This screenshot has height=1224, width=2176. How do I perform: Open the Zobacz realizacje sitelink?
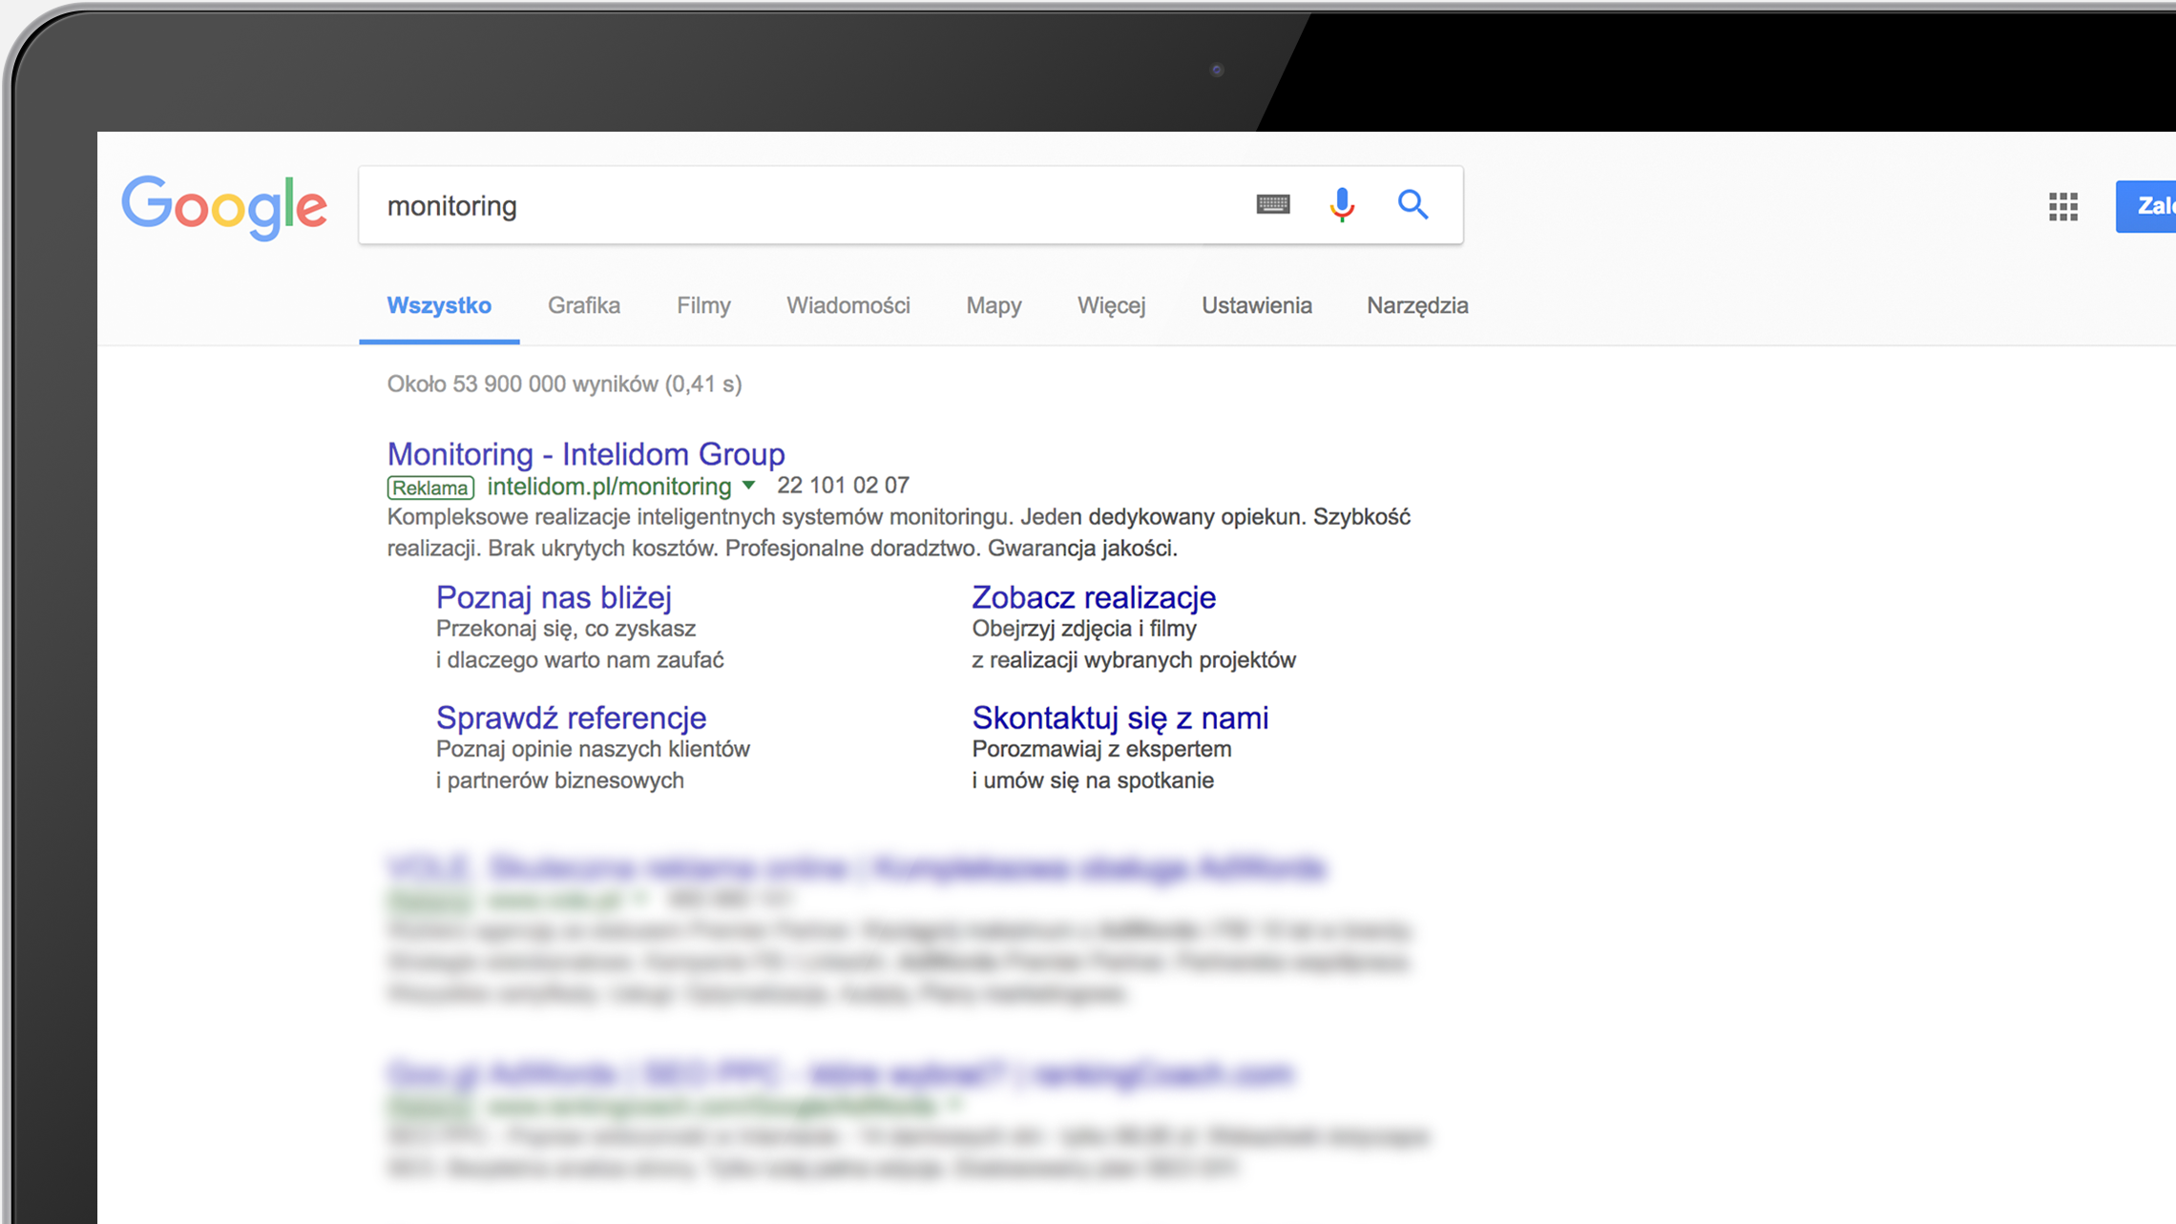click(x=1093, y=597)
